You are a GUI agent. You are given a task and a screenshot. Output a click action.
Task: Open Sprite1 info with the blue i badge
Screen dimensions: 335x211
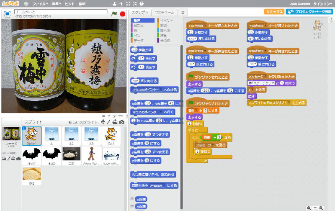(x=24, y=128)
